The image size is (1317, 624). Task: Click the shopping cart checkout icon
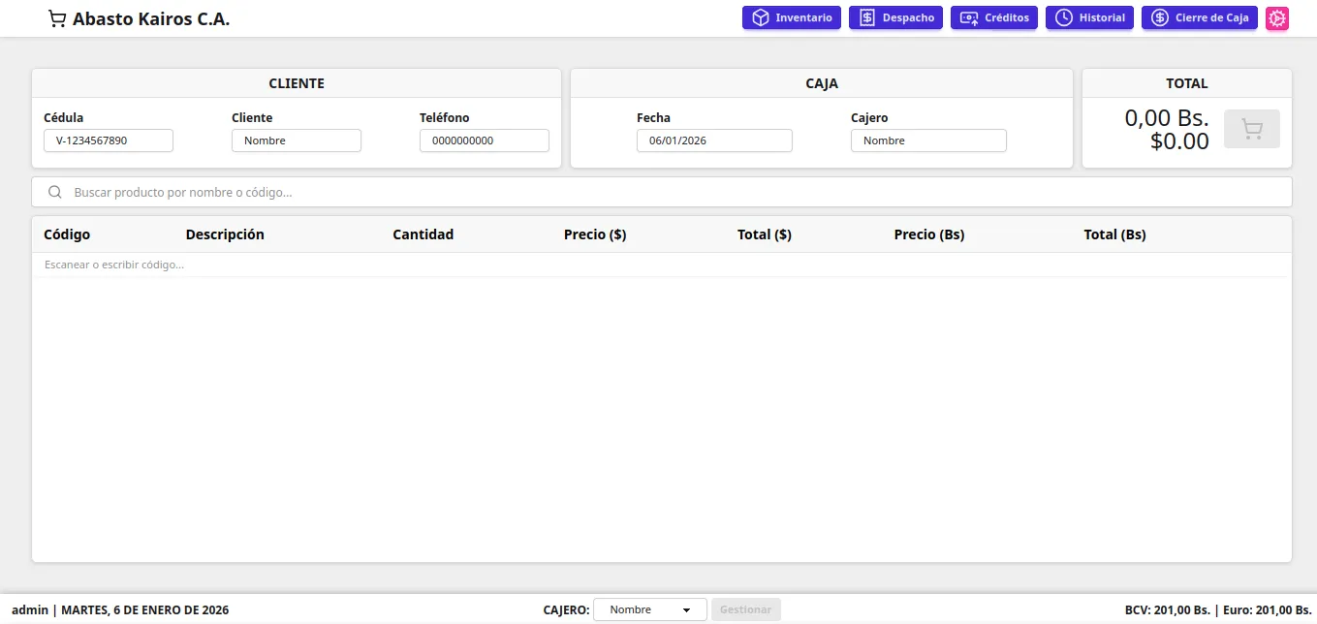(1252, 129)
